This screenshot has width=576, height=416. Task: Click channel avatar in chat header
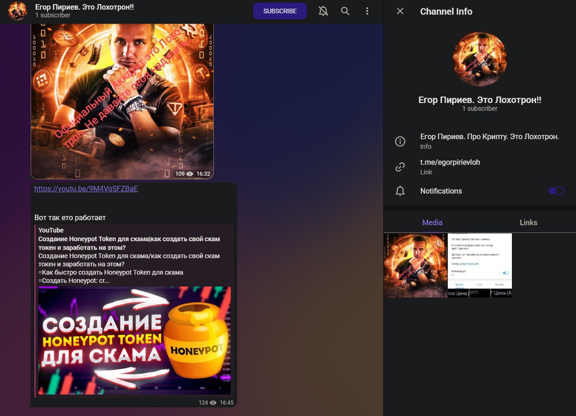click(x=18, y=11)
